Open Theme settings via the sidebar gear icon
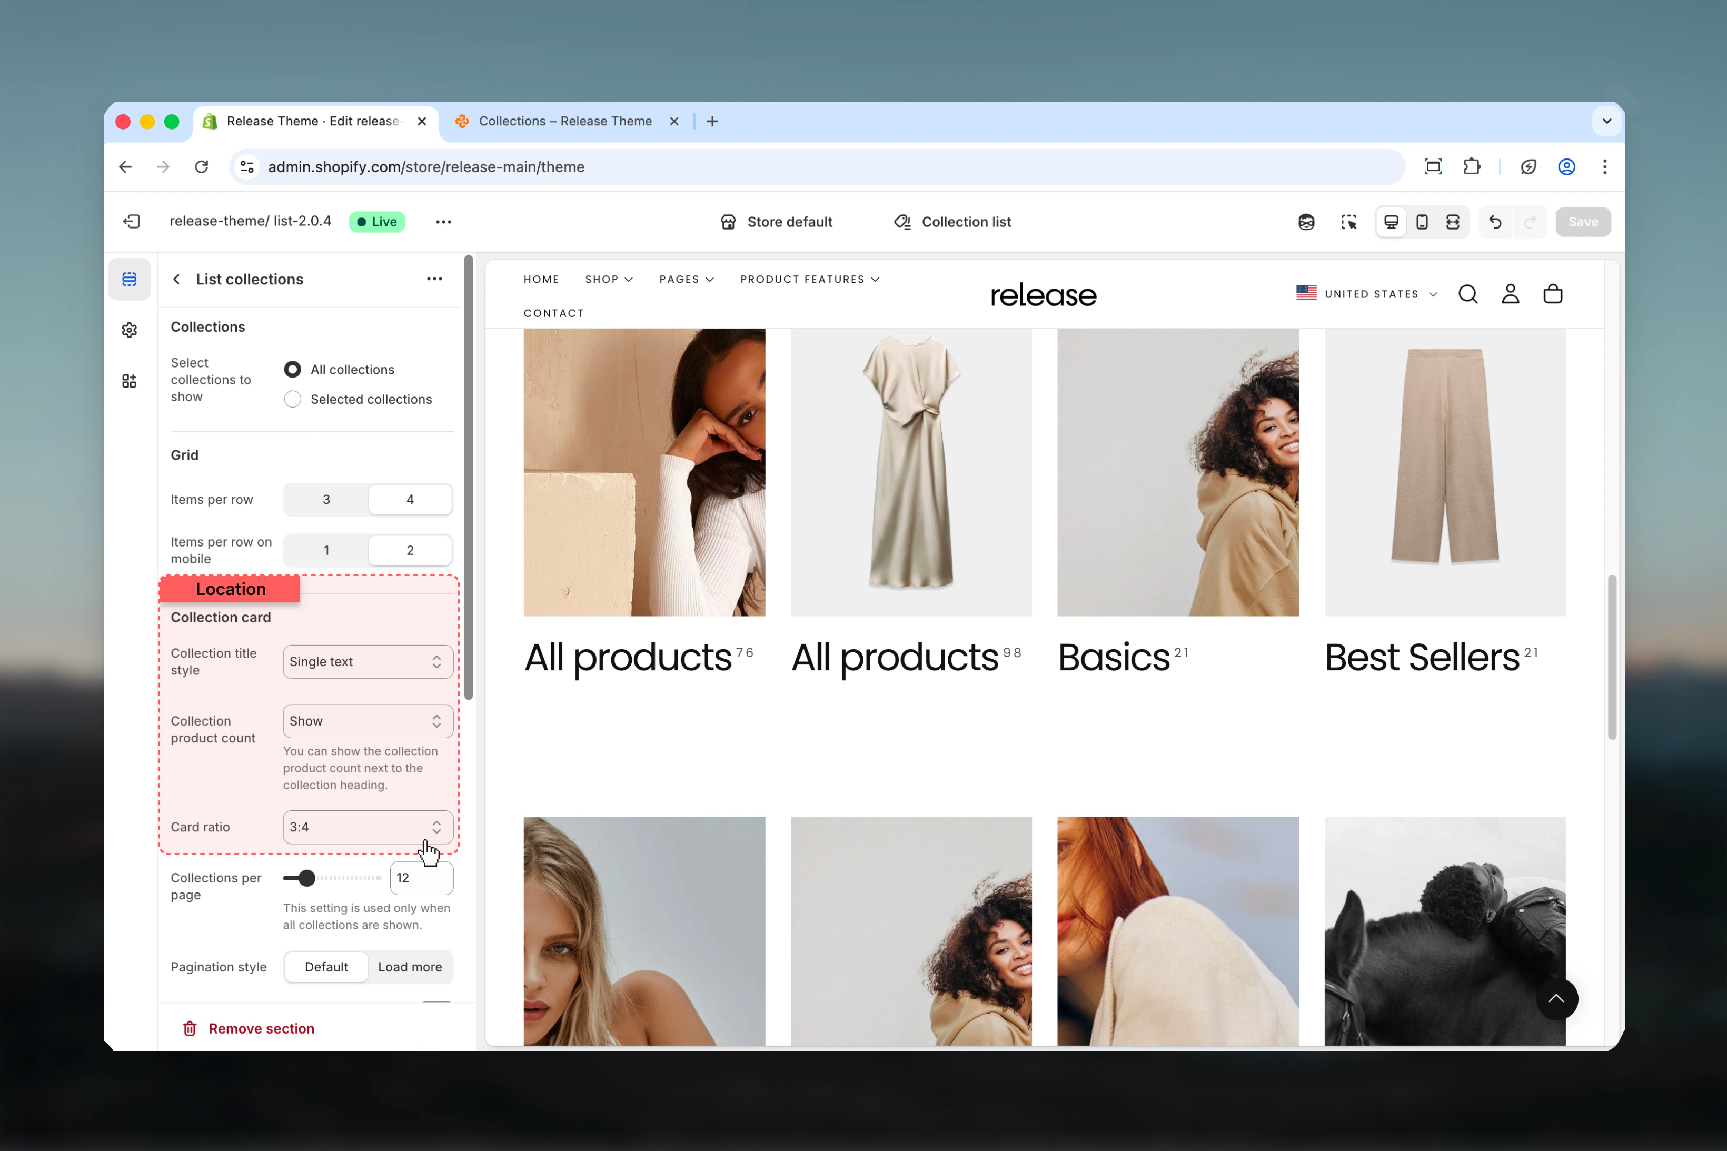 coord(129,330)
